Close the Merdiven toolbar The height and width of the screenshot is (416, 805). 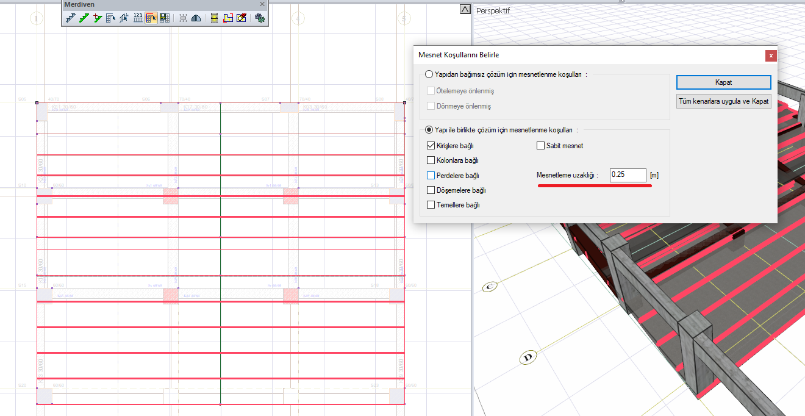click(262, 4)
